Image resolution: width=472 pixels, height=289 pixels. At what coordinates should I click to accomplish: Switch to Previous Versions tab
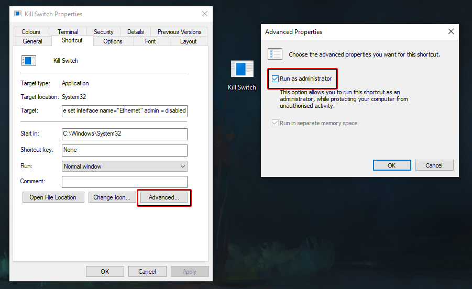179,32
